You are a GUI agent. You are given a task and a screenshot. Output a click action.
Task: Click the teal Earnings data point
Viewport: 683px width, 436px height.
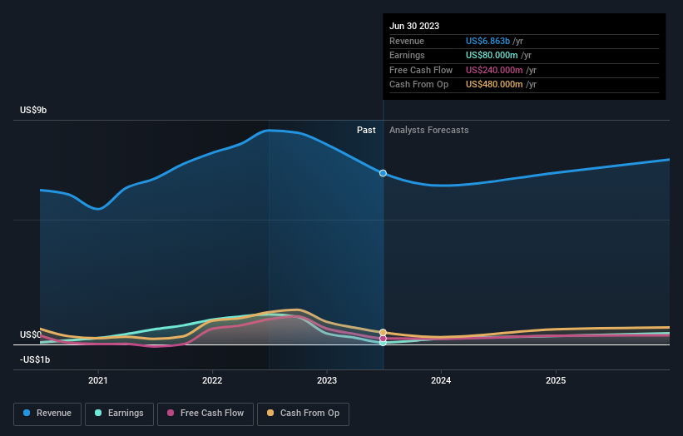pos(383,343)
